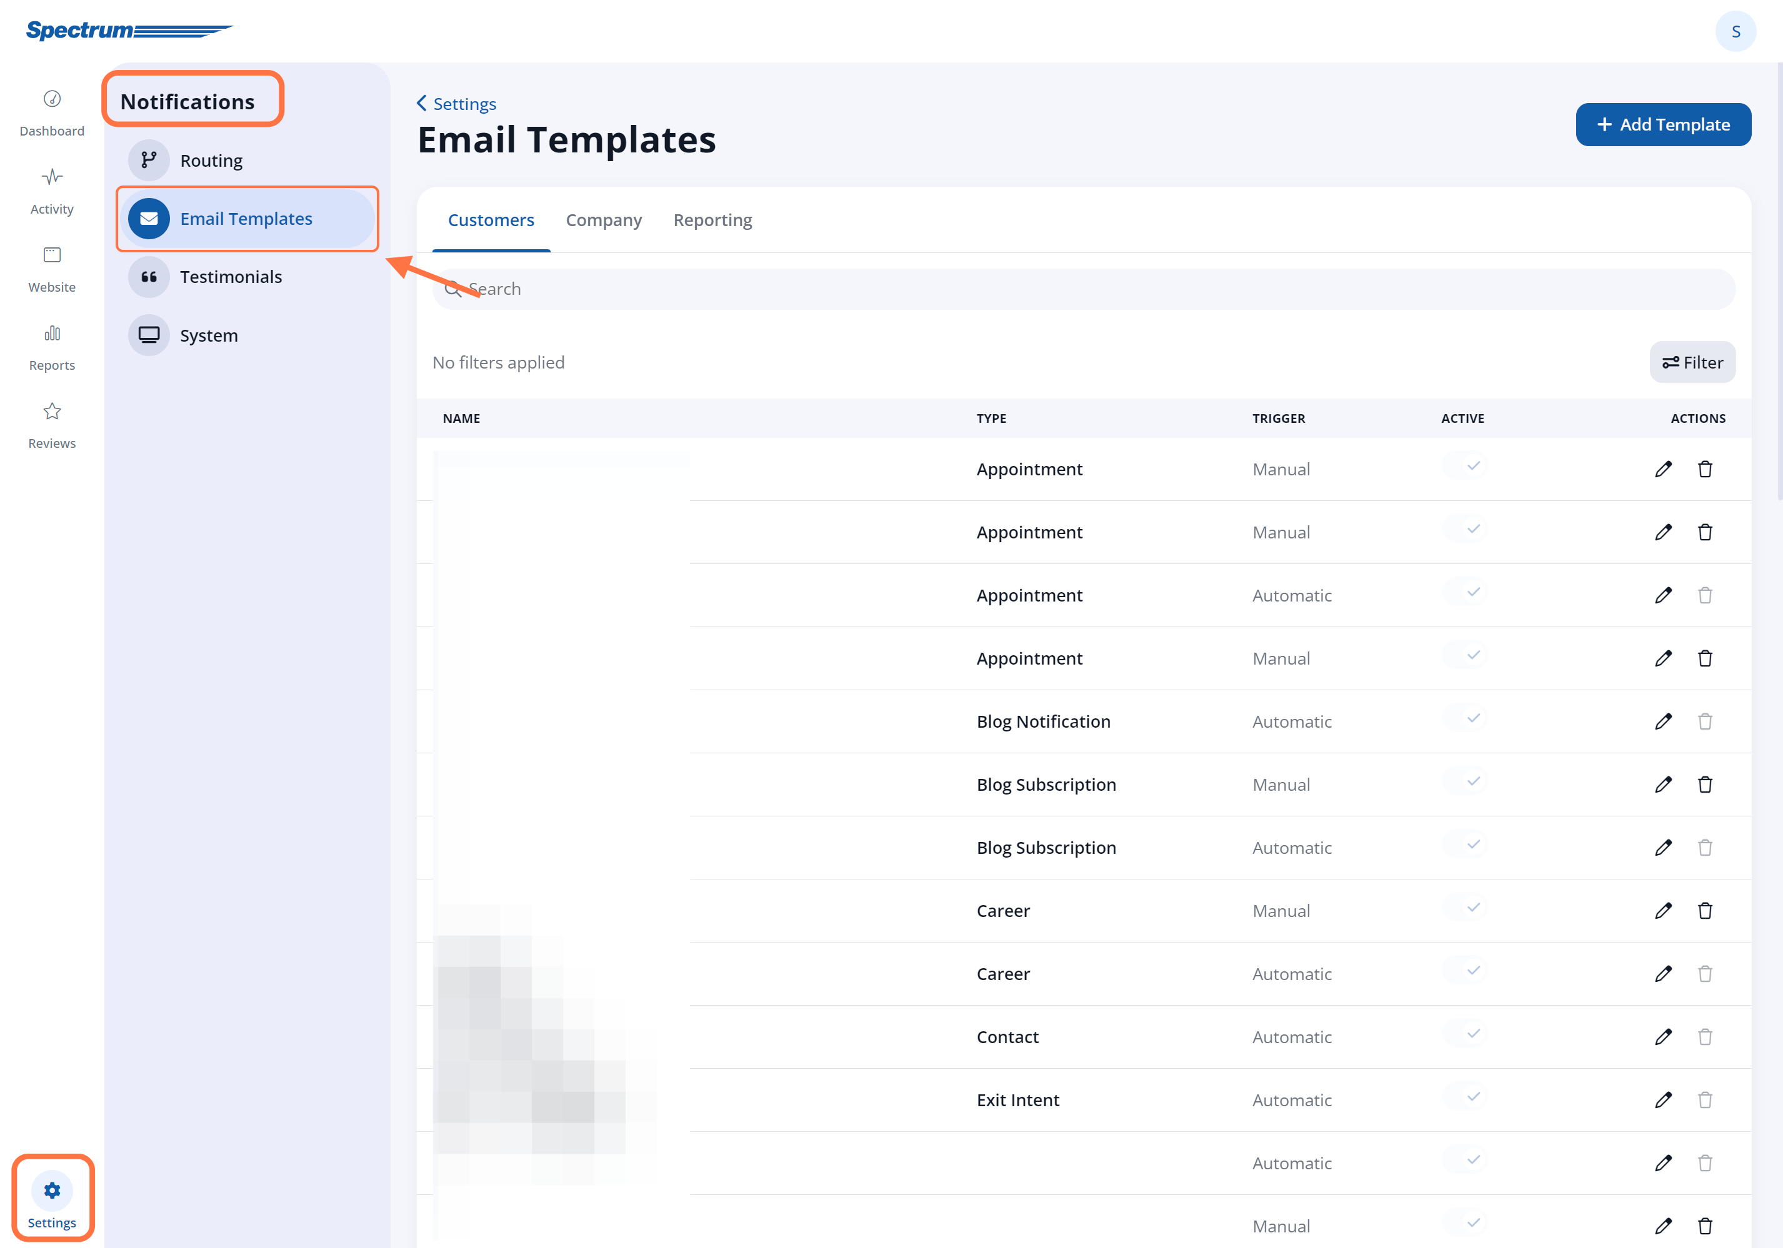Click the Settings gear at bottom left

pos(51,1191)
